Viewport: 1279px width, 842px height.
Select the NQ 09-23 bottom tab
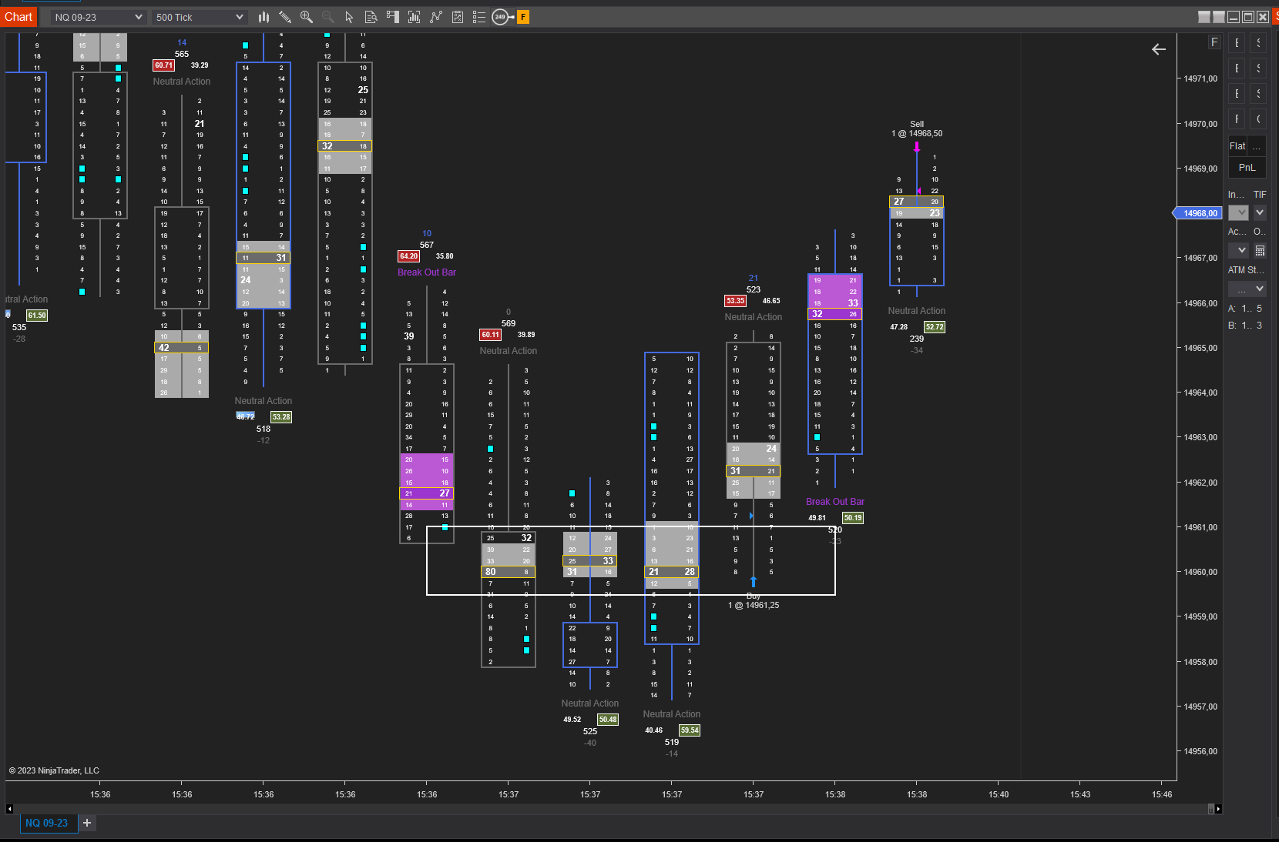coord(47,823)
